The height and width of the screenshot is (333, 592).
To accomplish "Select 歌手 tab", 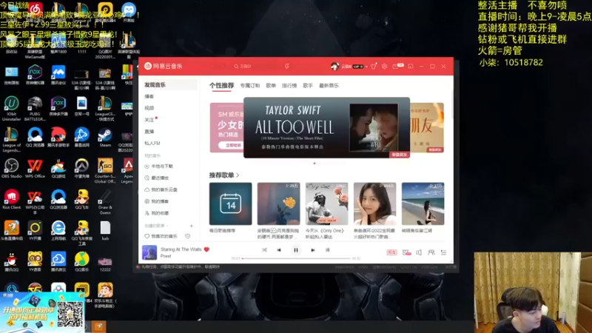I will click(308, 86).
